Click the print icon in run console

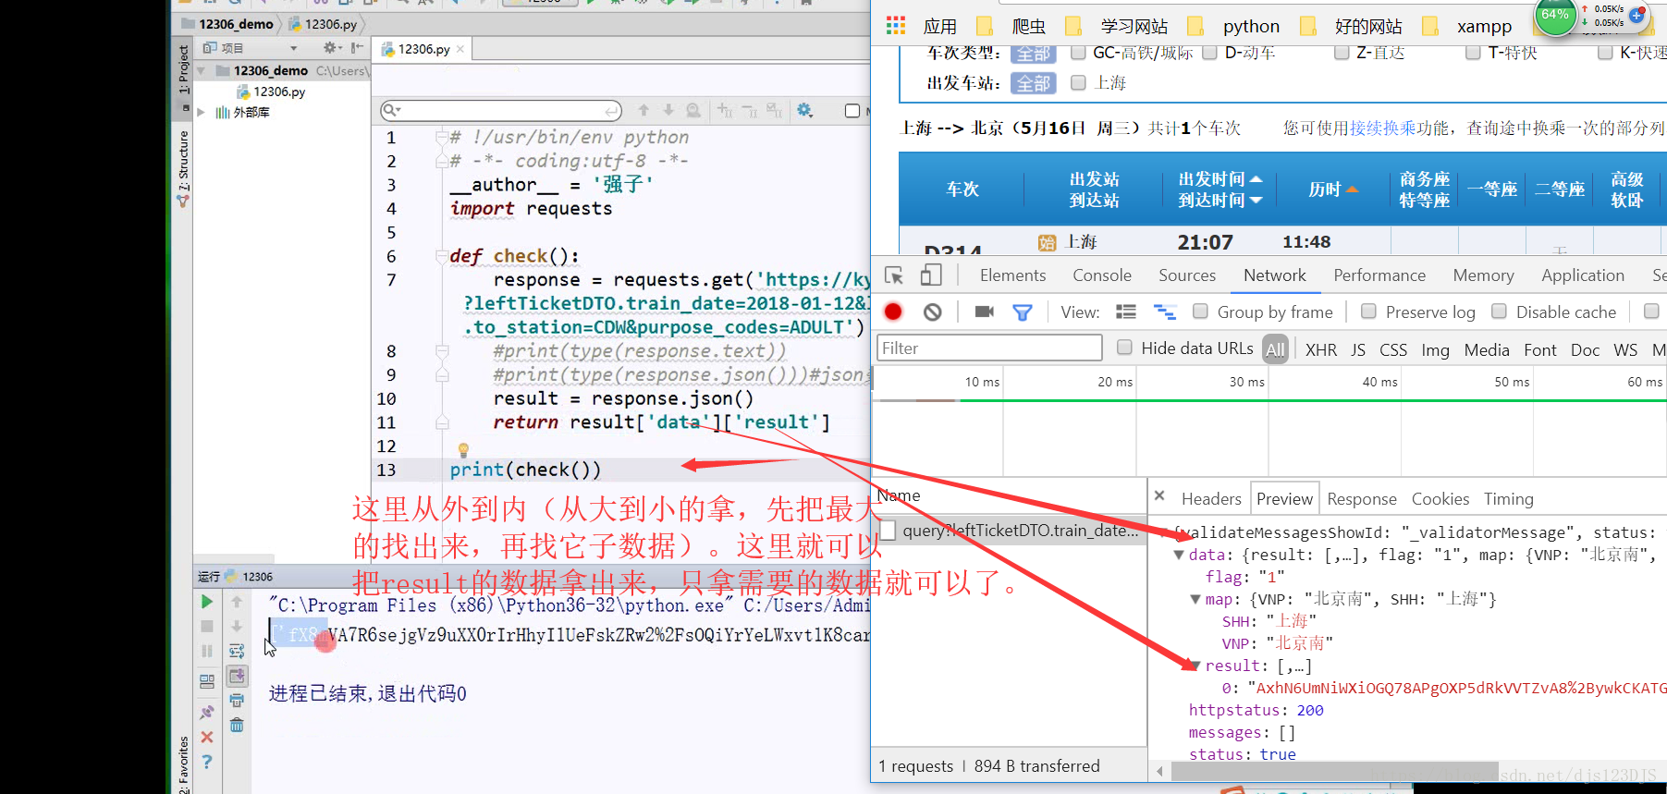237,701
